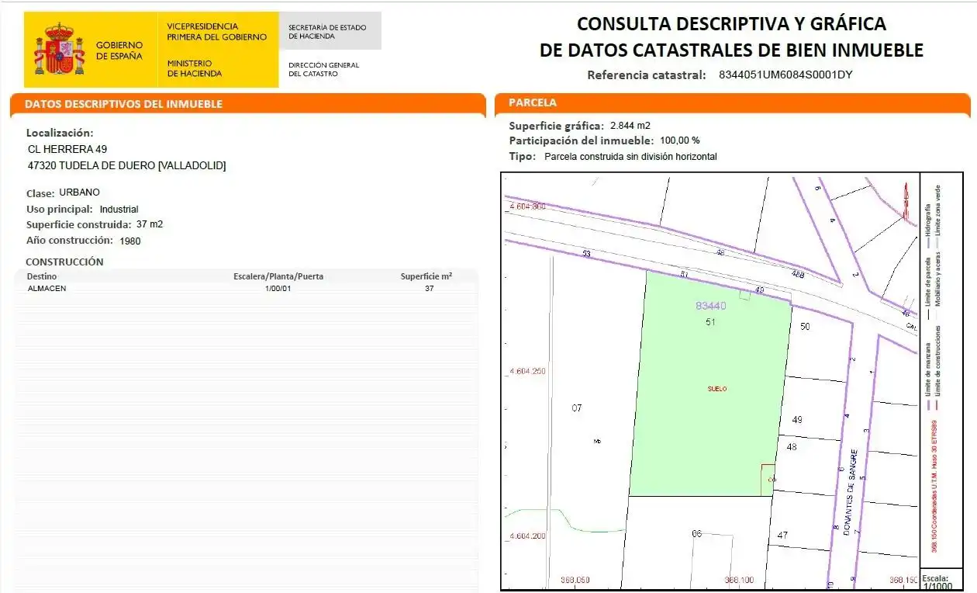
Task: Click the 'Referencia catastral:' label
Action: 647,75
